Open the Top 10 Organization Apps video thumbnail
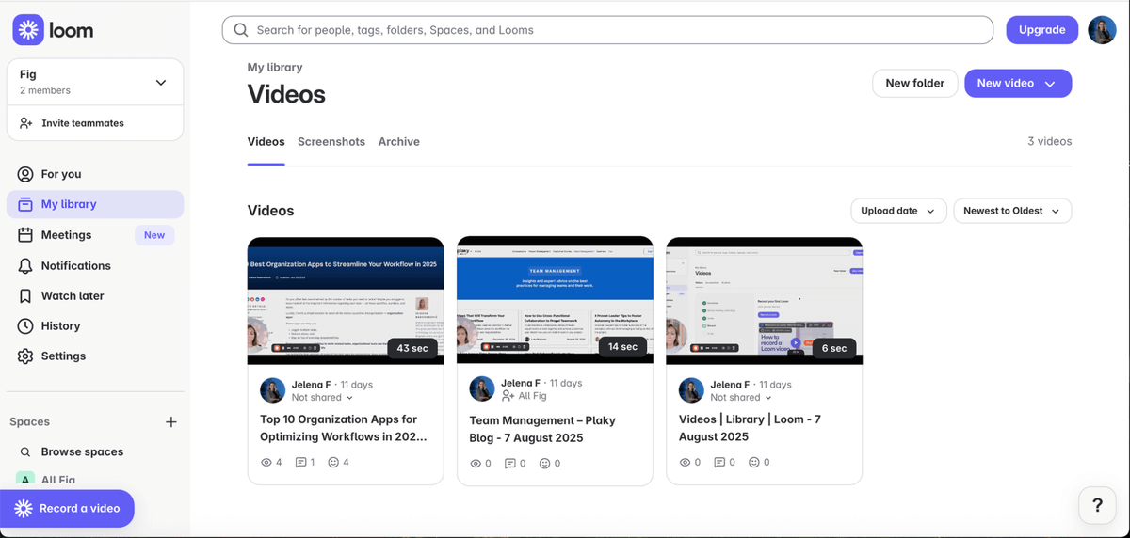 pos(346,301)
